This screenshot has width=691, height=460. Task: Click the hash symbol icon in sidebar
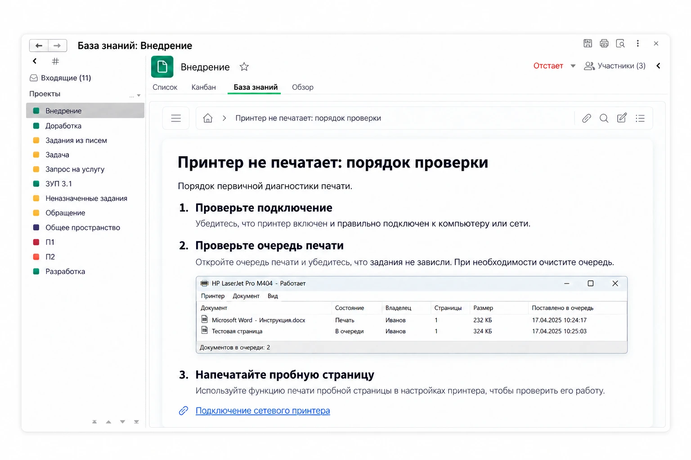(x=55, y=61)
